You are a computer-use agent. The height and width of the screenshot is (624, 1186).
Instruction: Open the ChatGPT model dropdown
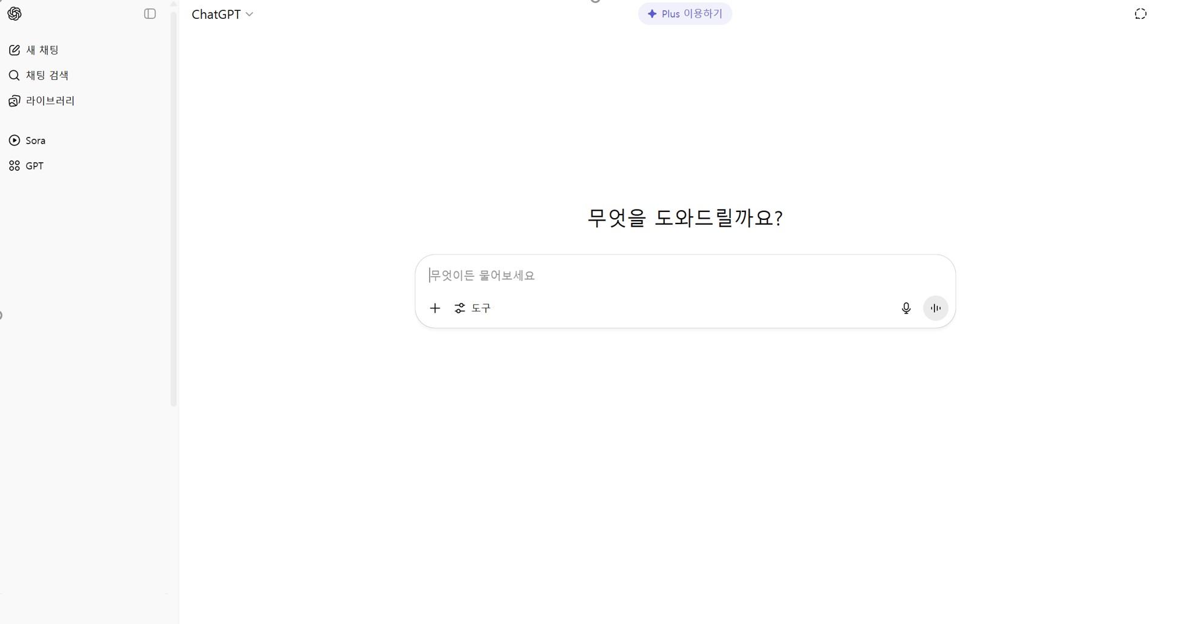pos(222,14)
